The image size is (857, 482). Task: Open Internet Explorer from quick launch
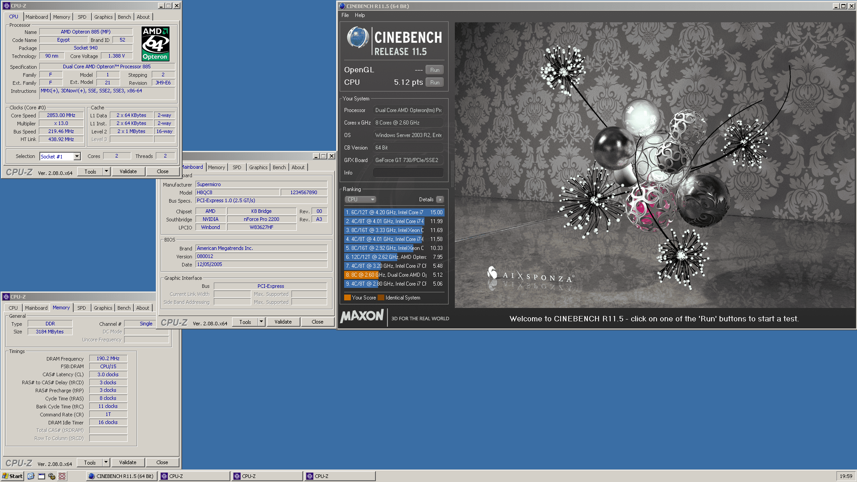pyautogui.click(x=31, y=476)
